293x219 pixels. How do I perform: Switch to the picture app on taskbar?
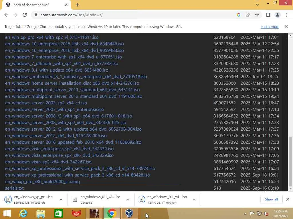click(x=94, y=213)
